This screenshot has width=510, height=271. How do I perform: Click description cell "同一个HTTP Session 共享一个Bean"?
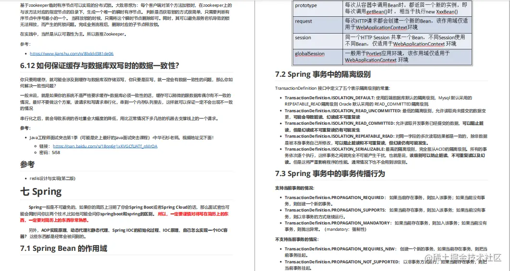(407, 41)
